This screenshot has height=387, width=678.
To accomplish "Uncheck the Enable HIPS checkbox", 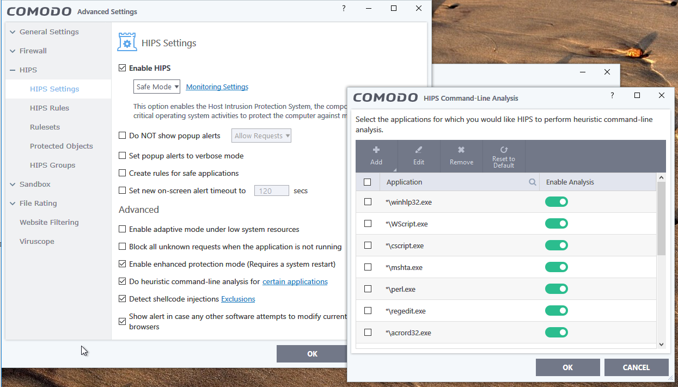I will (x=123, y=69).
